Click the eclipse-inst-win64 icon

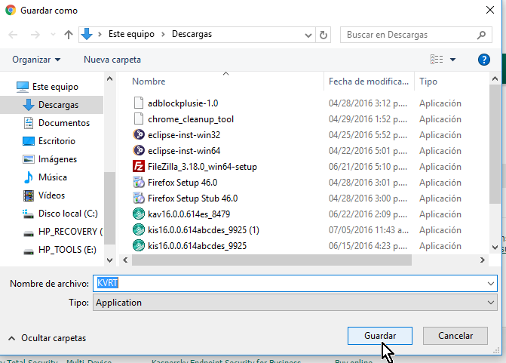[x=139, y=150]
